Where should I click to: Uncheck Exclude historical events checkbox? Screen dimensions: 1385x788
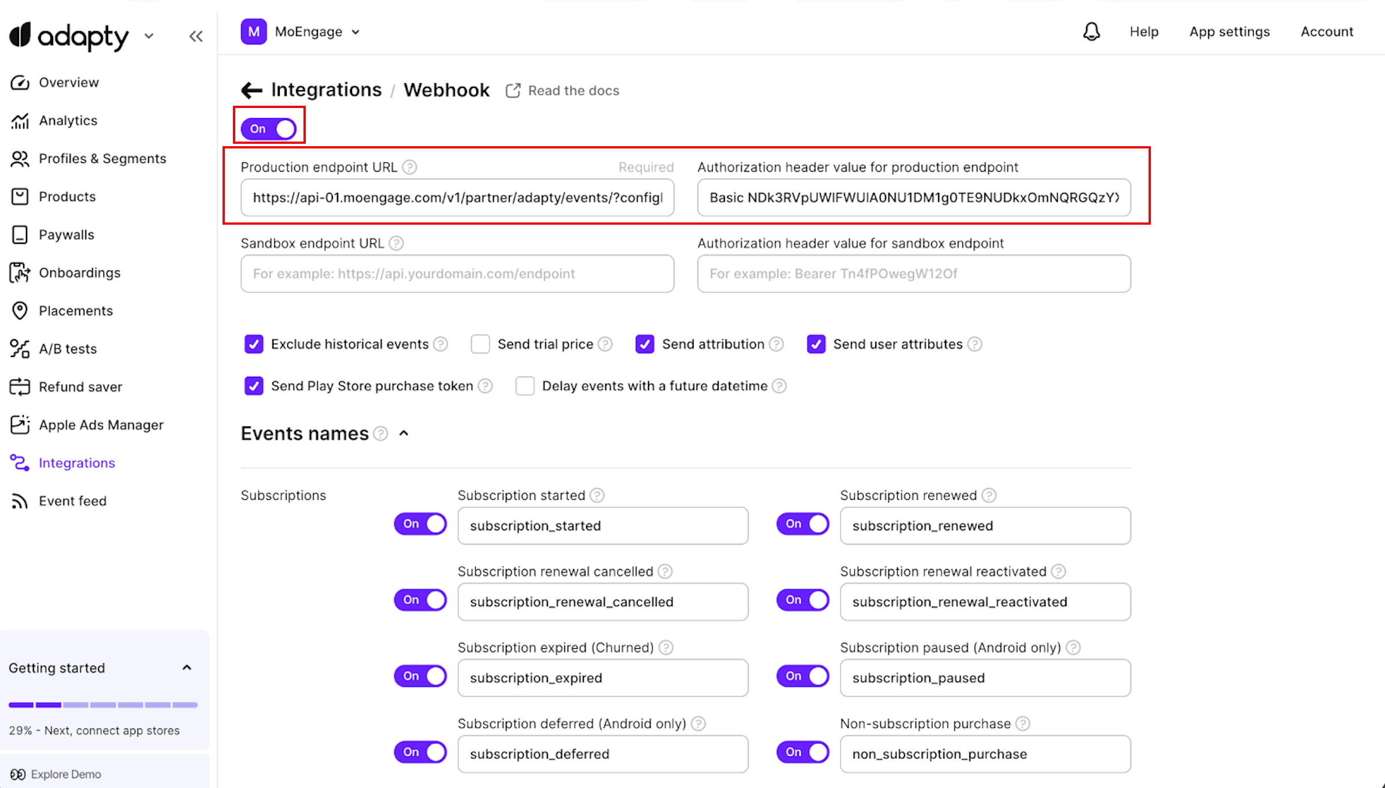pos(254,344)
